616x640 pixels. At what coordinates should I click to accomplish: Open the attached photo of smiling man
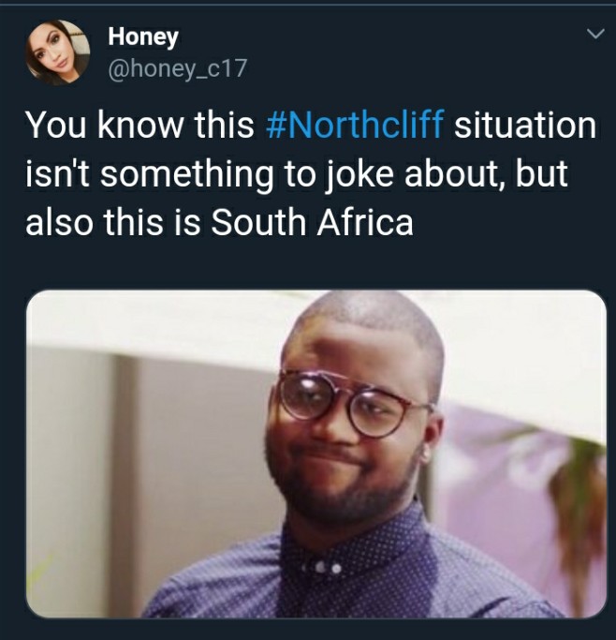pyautogui.click(x=316, y=454)
